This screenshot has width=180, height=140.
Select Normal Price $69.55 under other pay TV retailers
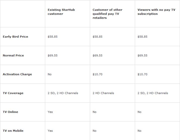(97, 55)
